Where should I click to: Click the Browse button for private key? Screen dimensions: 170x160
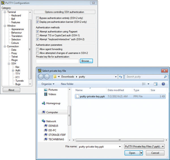pos(86,61)
